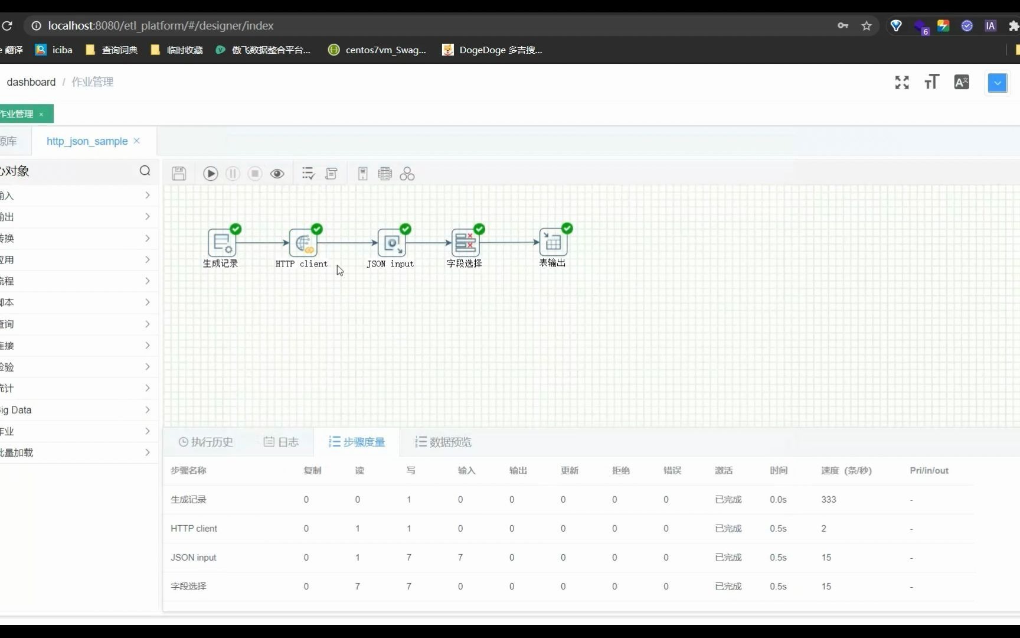Click the checklist verify icon in toolbar
The image size is (1020, 638).
coord(308,173)
